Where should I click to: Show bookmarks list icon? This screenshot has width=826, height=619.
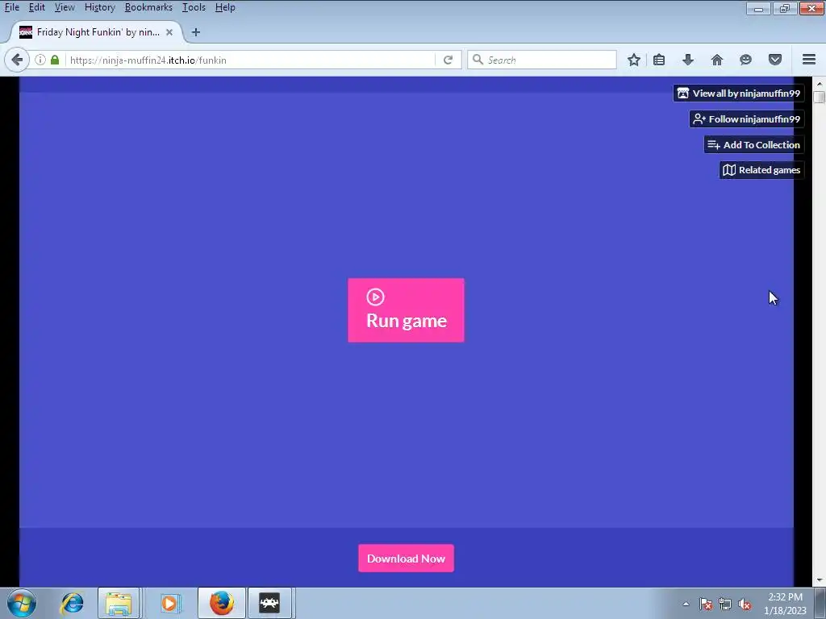[659, 60]
